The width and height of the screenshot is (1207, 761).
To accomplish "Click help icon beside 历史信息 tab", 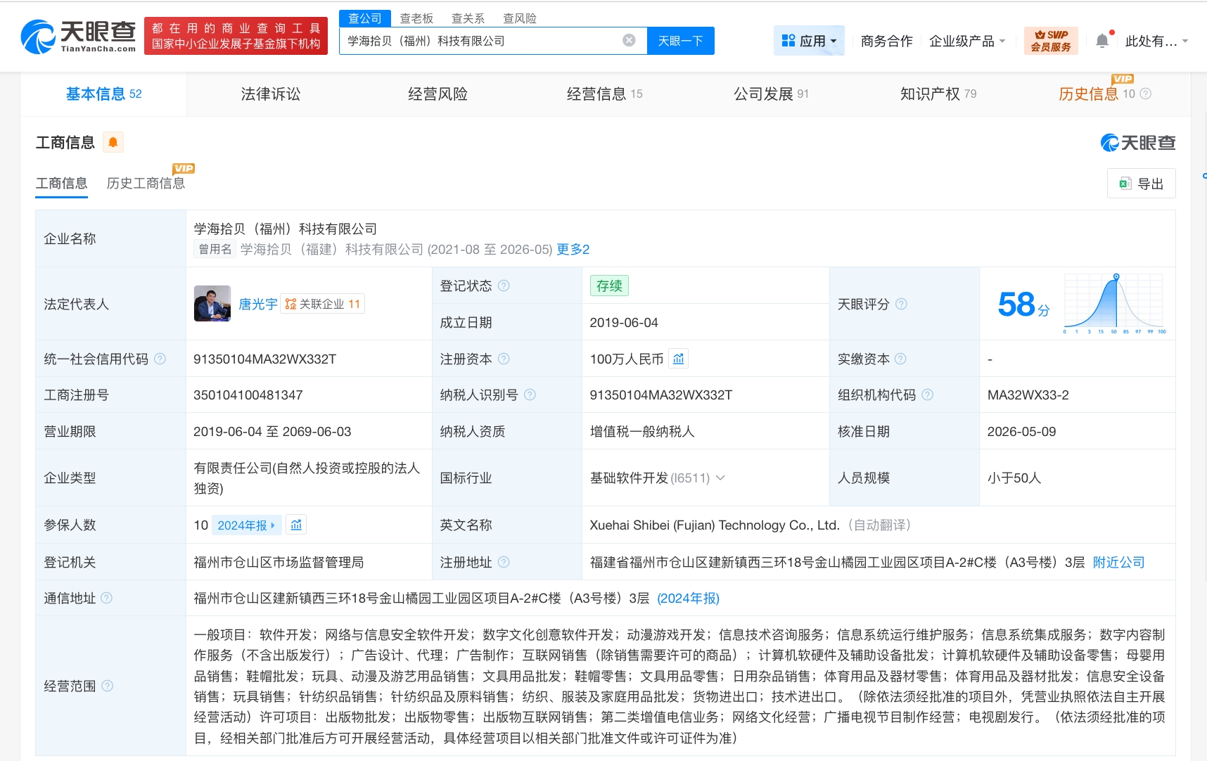I will 1145,94.
